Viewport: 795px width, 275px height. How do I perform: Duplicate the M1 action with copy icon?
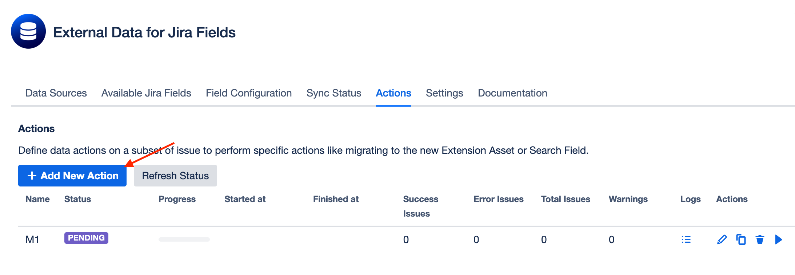pos(741,239)
